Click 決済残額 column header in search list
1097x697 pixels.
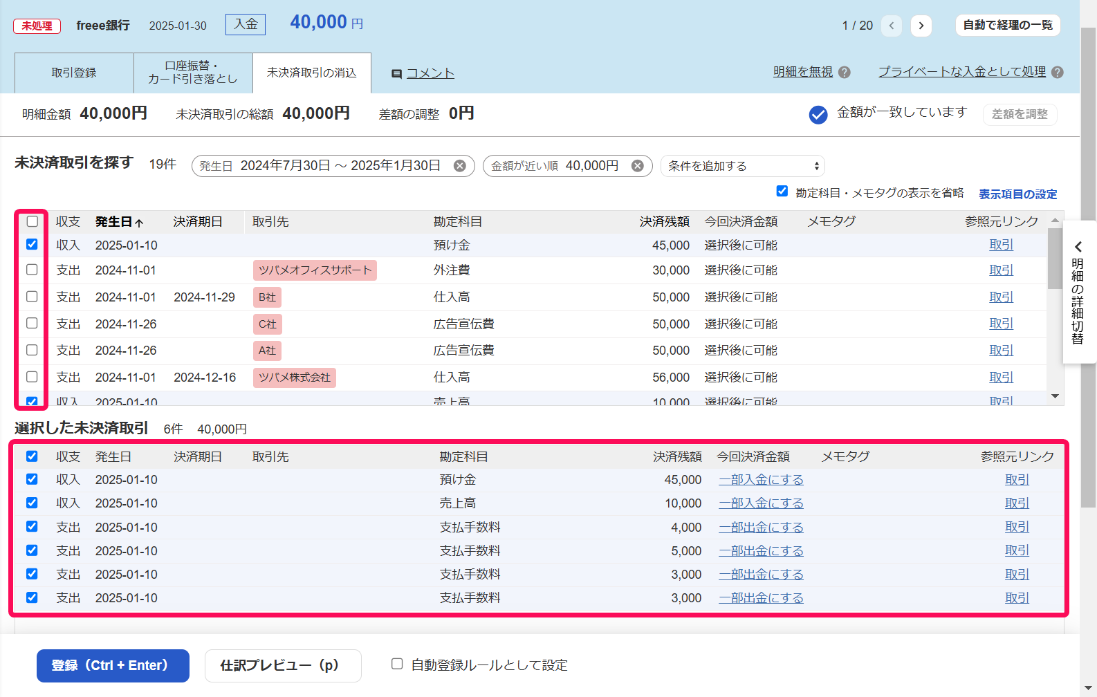click(665, 222)
